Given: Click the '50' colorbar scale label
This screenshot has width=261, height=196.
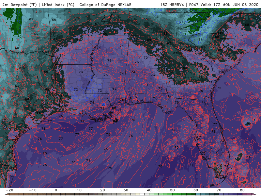Looking at the screenshot, I should [173, 190].
